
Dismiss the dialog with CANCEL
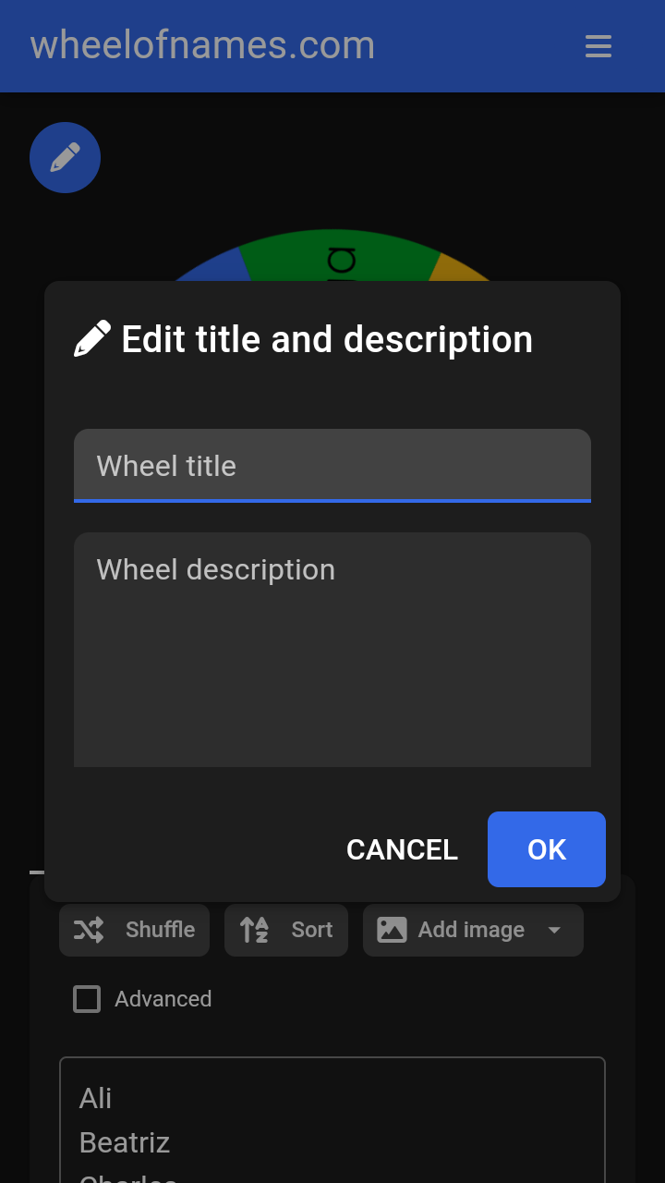[402, 848]
